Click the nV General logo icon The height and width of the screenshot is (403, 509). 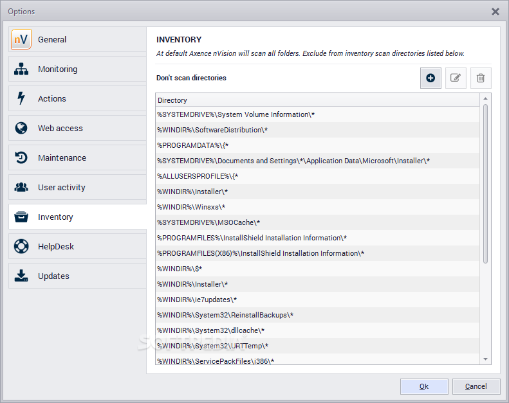pos(21,39)
